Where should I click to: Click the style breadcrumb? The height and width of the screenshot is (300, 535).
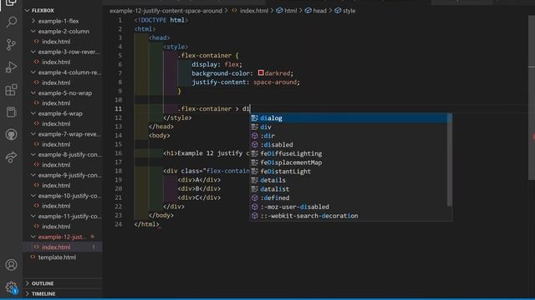[x=345, y=11]
